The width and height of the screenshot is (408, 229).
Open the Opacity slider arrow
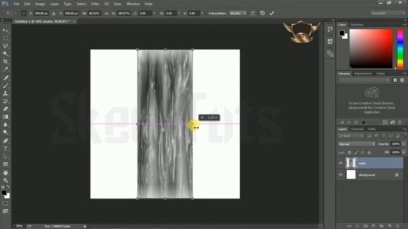click(x=404, y=144)
